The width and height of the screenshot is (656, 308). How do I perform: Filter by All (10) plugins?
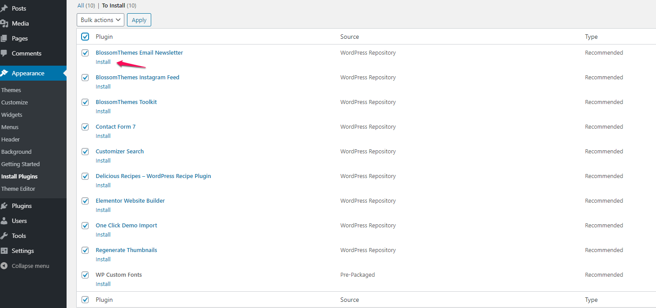[86, 6]
